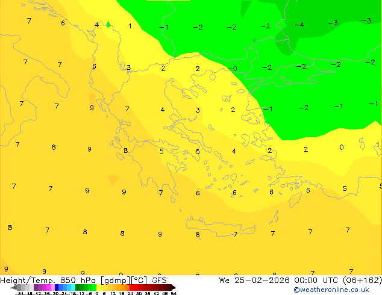Click the '-0' temperature value on the map
The width and height of the screenshot is (382, 295).
click(233, 69)
